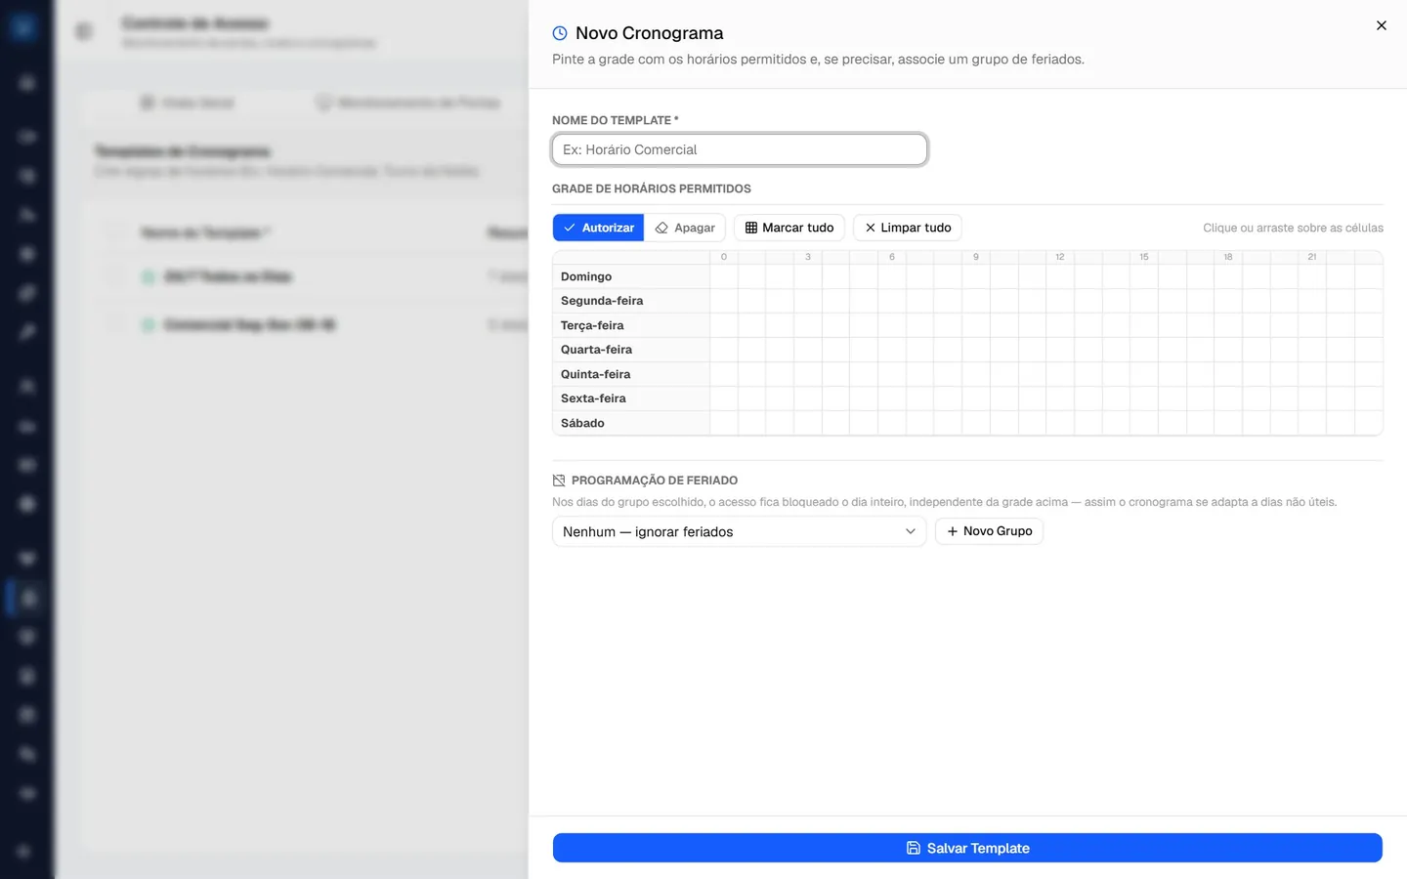Viewport: 1407px width, 879px height.
Task: Toggle the Domingo cell under hour 0
Action: pos(724,276)
